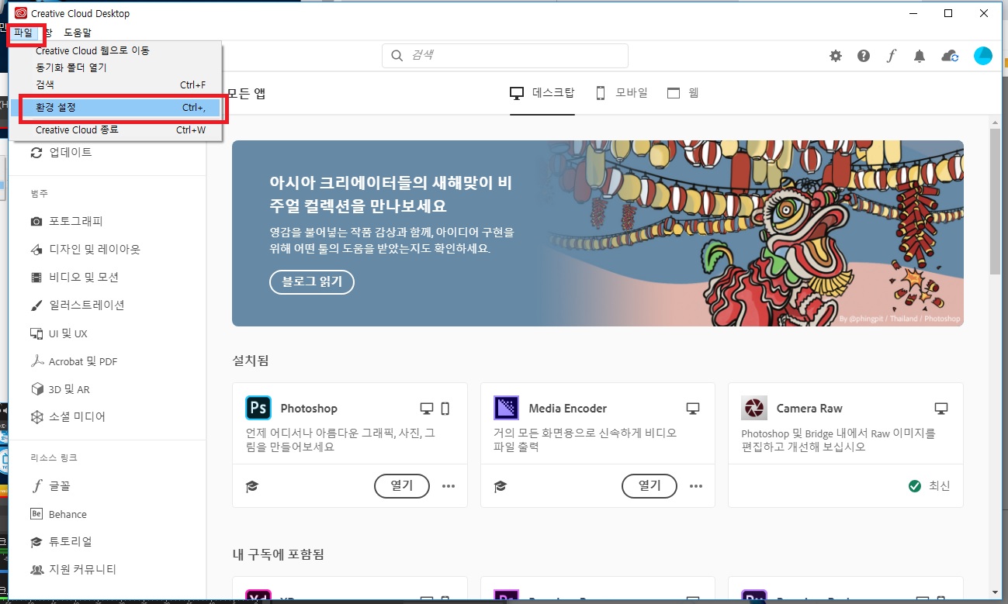Show notifications via the bell icon
This screenshot has height=604, width=1008.
(x=920, y=56)
